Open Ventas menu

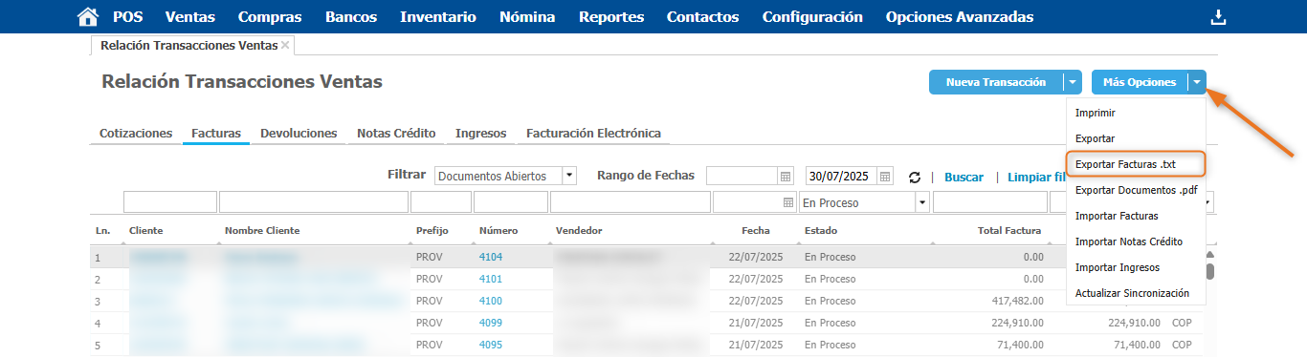189,17
